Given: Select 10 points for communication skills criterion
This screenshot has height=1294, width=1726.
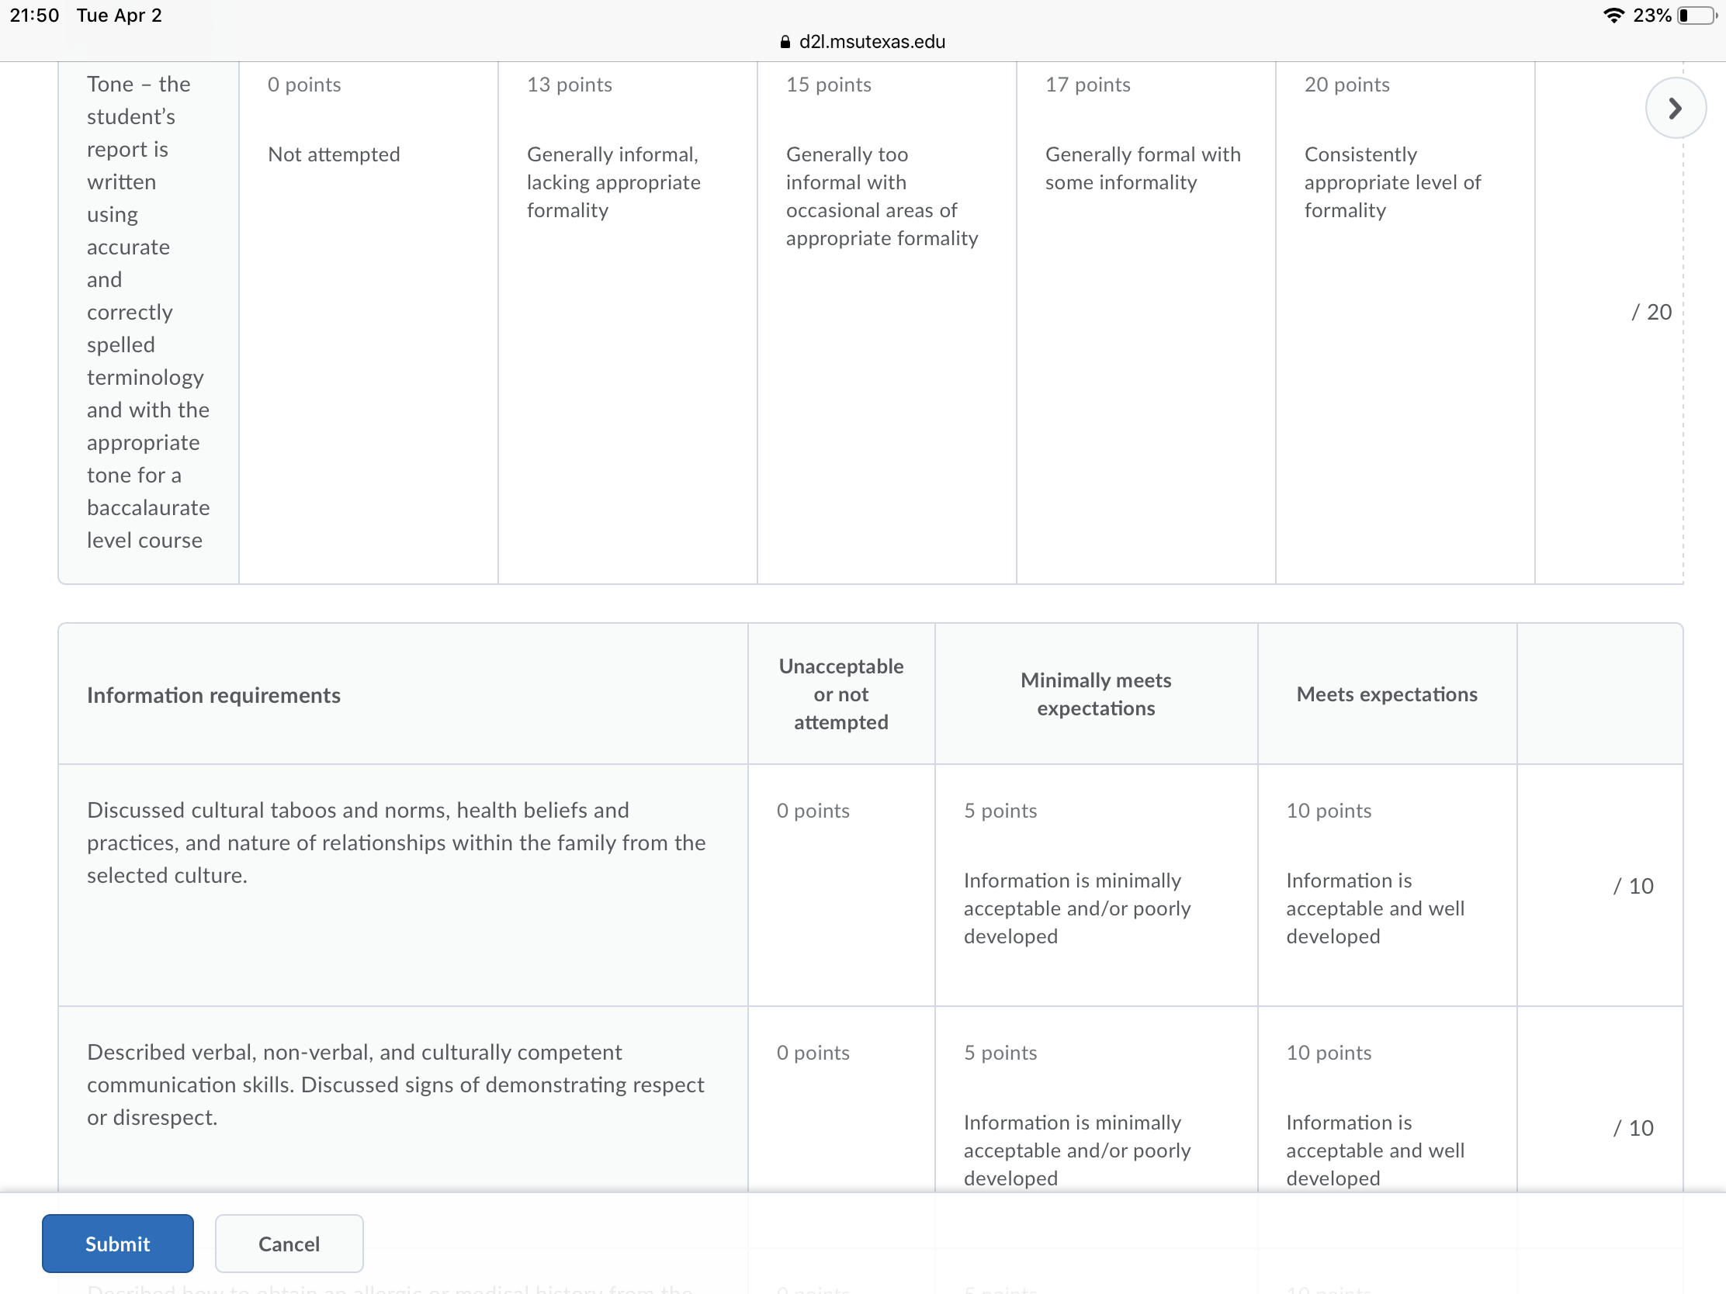Looking at the screenshot, I should (1387, 1099).
